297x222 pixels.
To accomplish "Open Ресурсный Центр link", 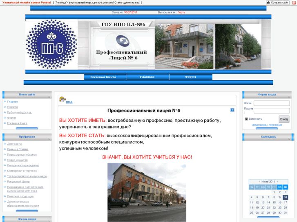I will click(18, 182).
